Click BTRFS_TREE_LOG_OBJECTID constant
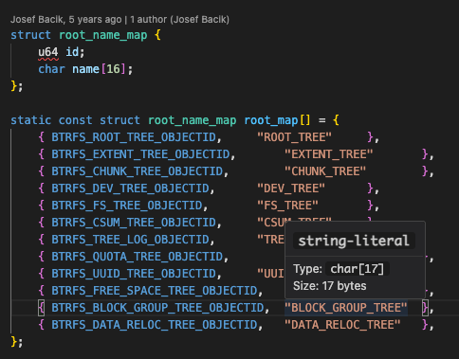The height and width of the screenshot is (359, 459). tap(130, 240)
